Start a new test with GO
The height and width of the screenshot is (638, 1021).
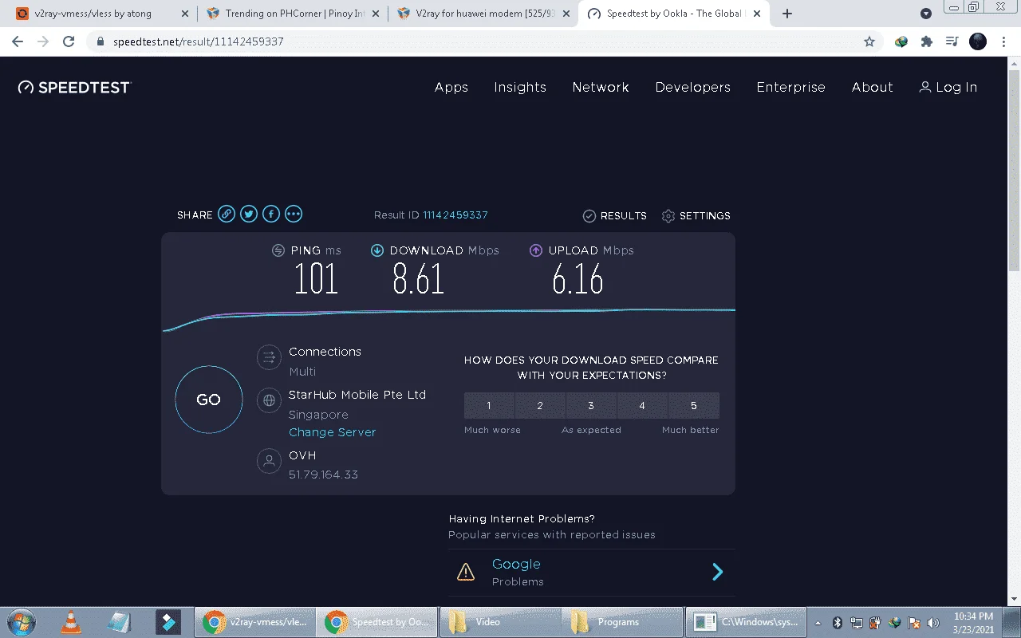208,400
